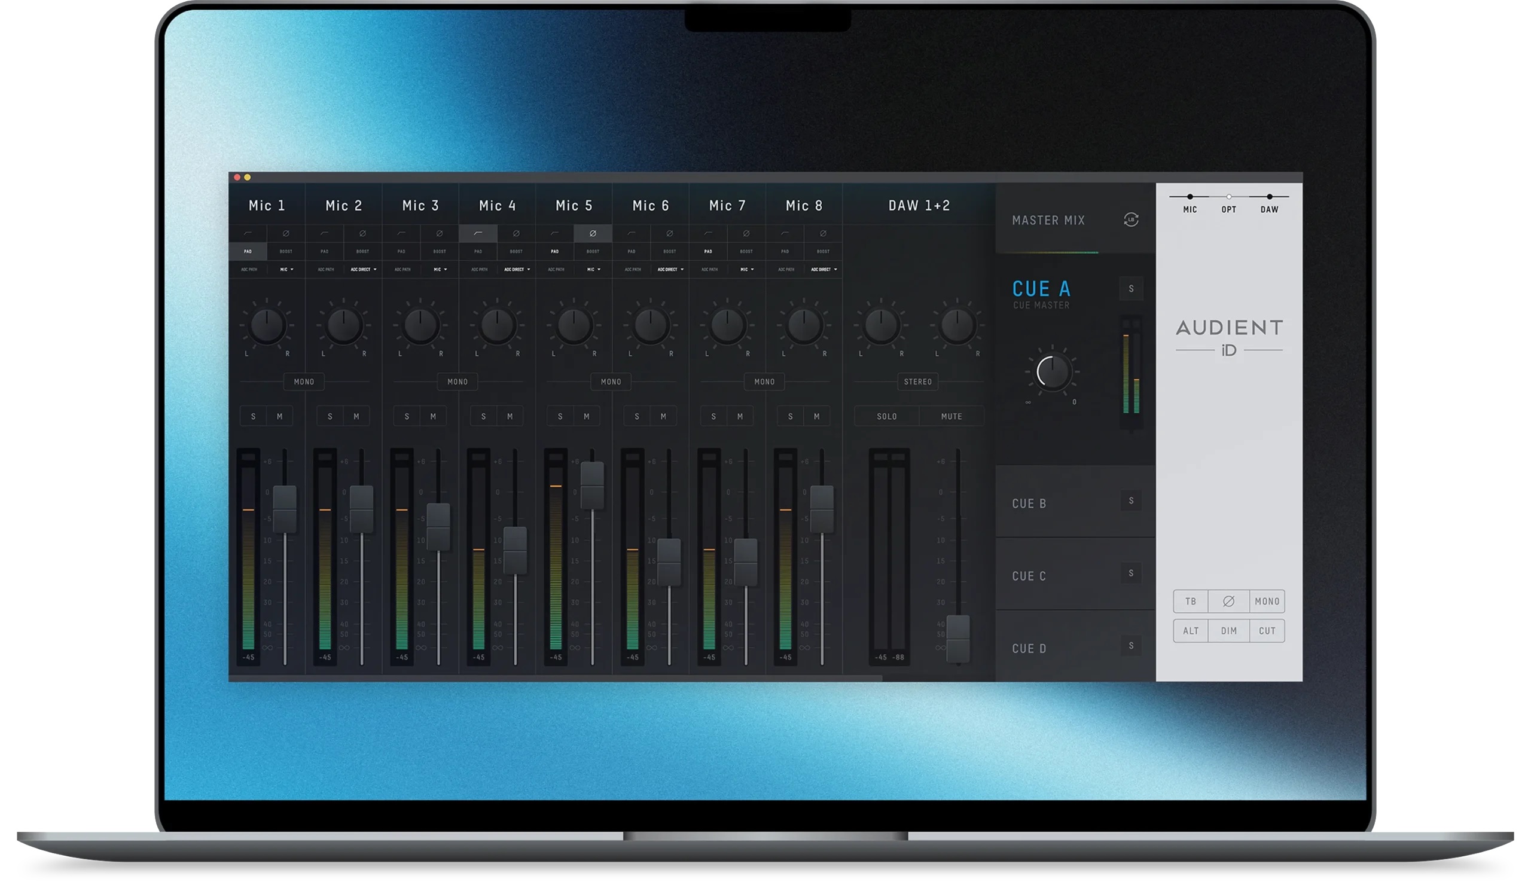Change Mic 2 routing from ADC DIRECT
Screen dimensions: 1531x888
[x=364, y=269]
